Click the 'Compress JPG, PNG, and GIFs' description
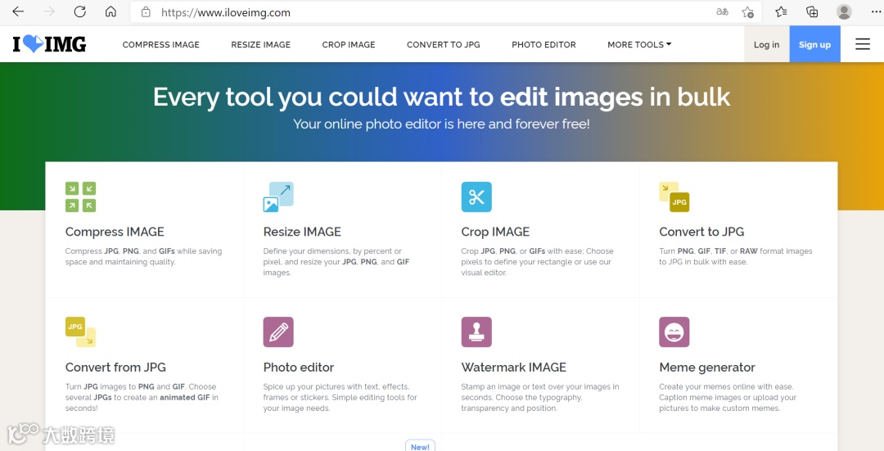This screenshot has height=451, width=884. pos(144,256)
